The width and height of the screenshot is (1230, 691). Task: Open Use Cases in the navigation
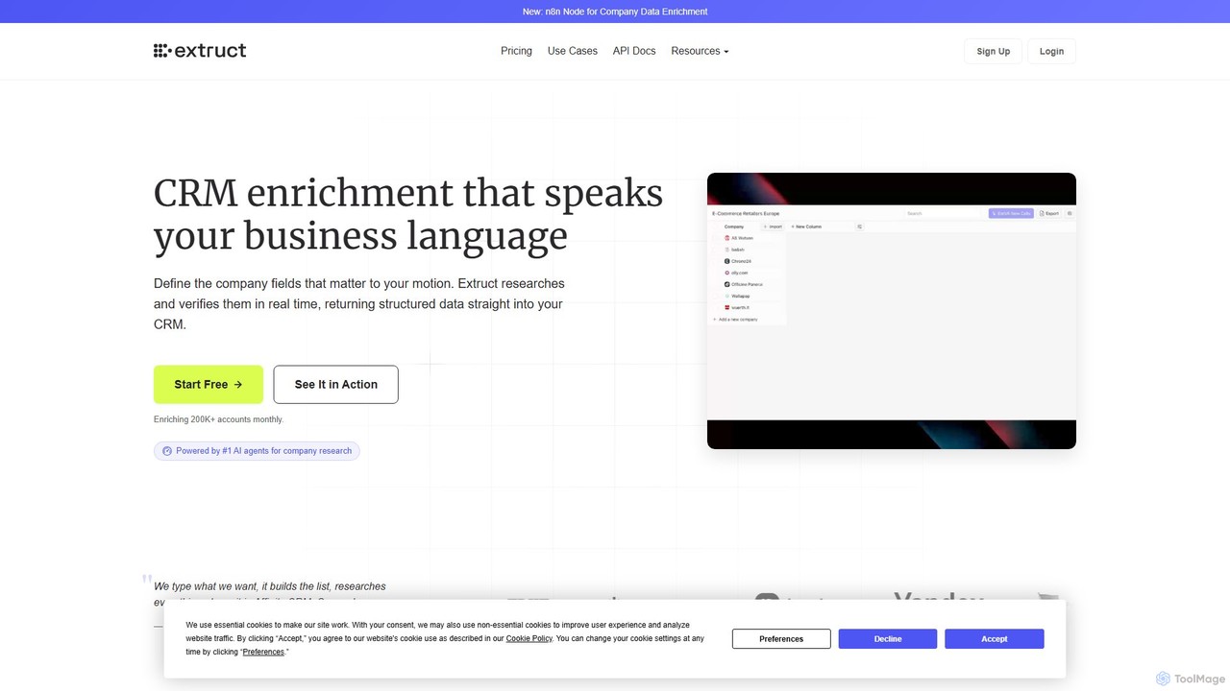tap(573, 51)
